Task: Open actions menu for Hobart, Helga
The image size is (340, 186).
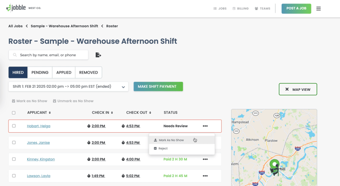Action: point(205,126)
